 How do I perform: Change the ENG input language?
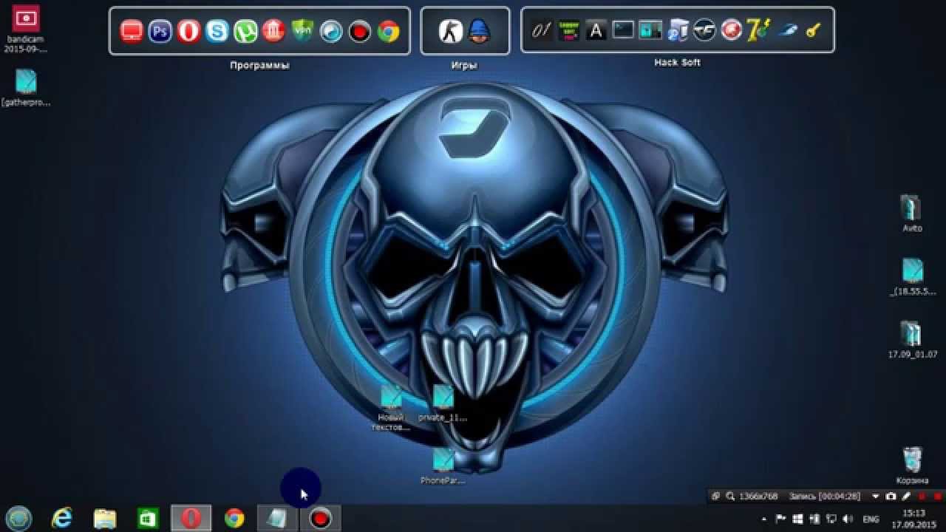coord(871,519)
